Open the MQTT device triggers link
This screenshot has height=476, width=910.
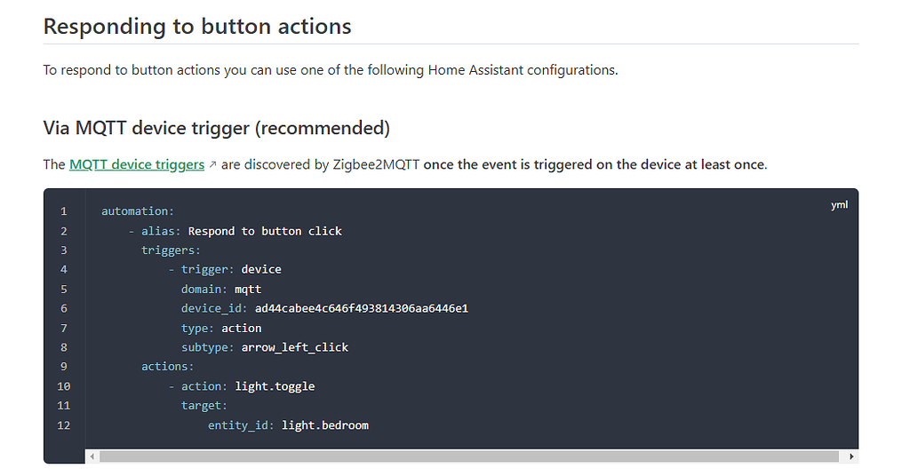(136, 164)
